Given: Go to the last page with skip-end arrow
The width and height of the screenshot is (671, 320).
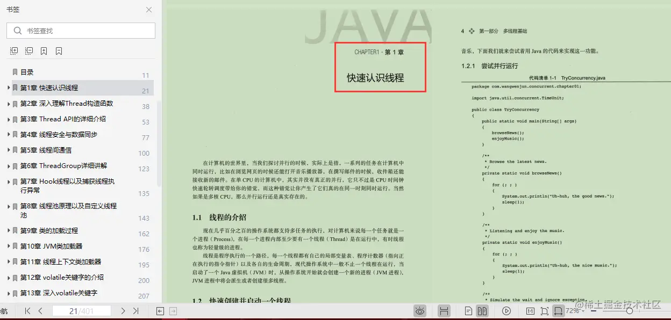Looking at the screenshot, I should (x=136, y=310).
